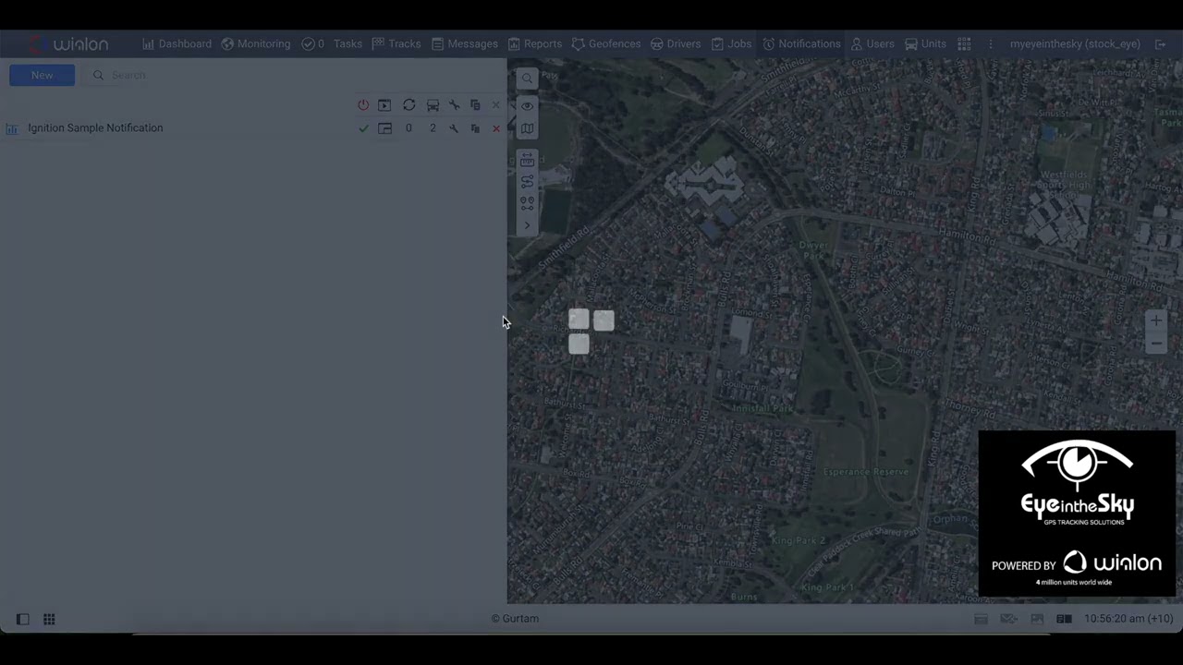Viewport: 1183px width, 665px height.
Task: Open the Messages tab
Action: 465,43
